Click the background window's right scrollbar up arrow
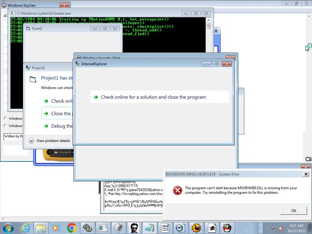 click(x=309, y=16)
